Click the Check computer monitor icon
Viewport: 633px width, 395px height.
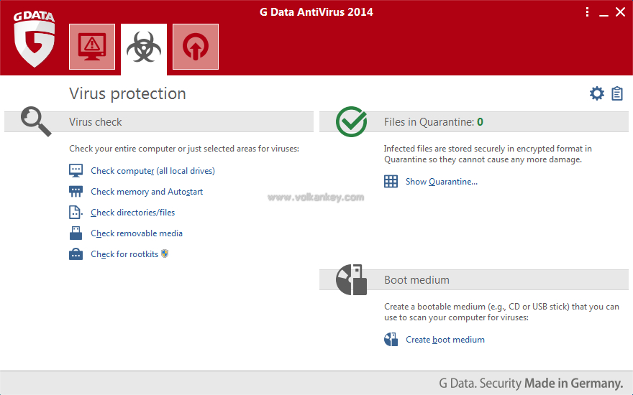point(76,171)
